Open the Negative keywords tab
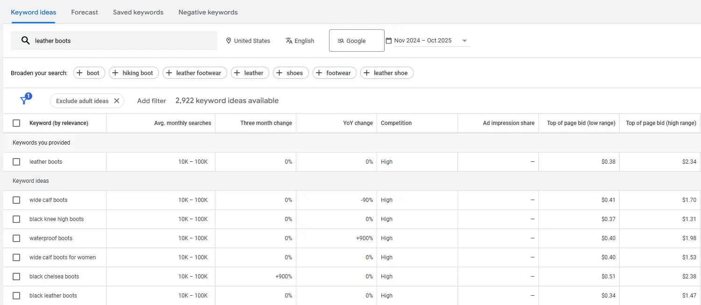 pos(207,12)
